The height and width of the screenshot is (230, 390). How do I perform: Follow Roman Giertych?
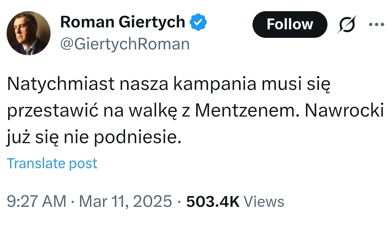point(290,24)
